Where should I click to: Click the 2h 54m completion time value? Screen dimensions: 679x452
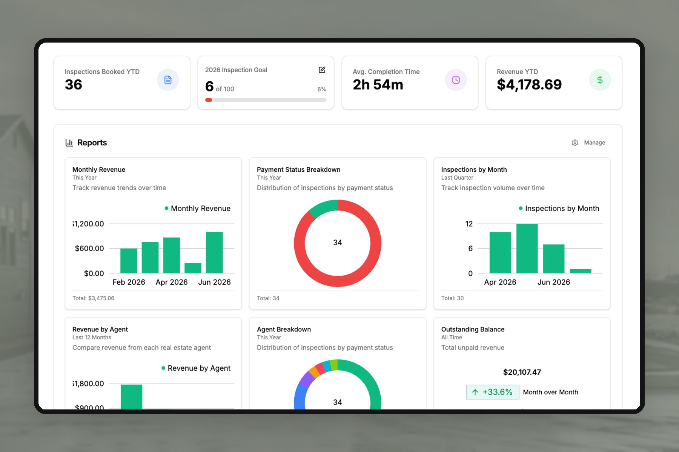(378, 84)
